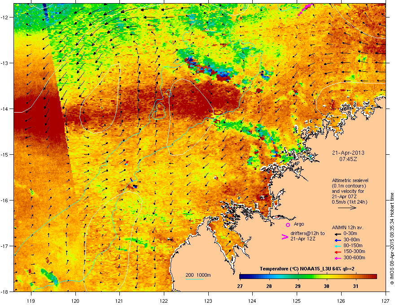
Task: Click the 'ANMN 12h av.' legend heading
Action: (347, 227)
